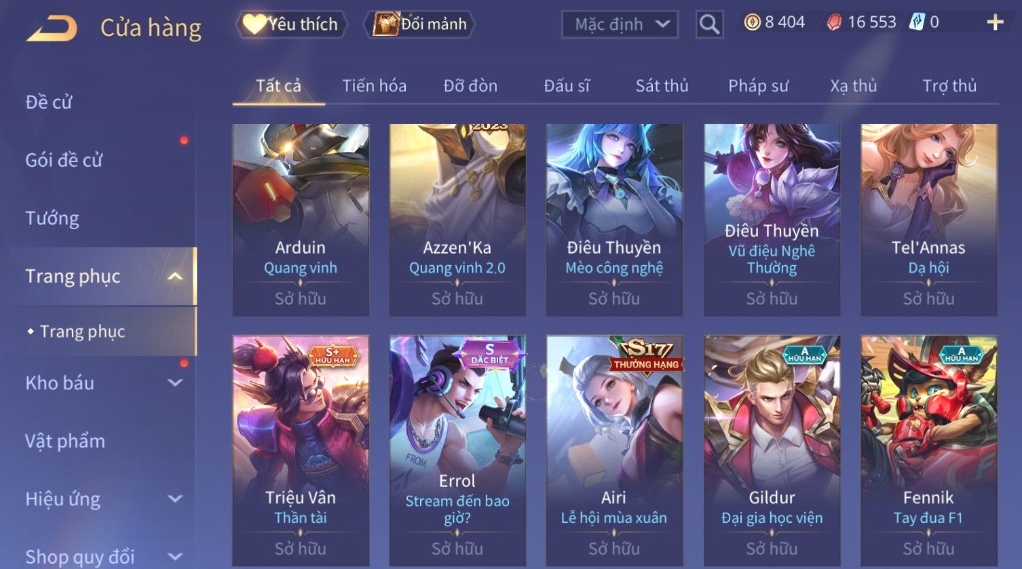Open the Tướng sidebar menu
Image resolution: width=1022 pixels, height=569 pixels.
click(52, 218)
